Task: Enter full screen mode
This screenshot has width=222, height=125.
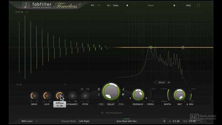Action: [x=198, y=6]
